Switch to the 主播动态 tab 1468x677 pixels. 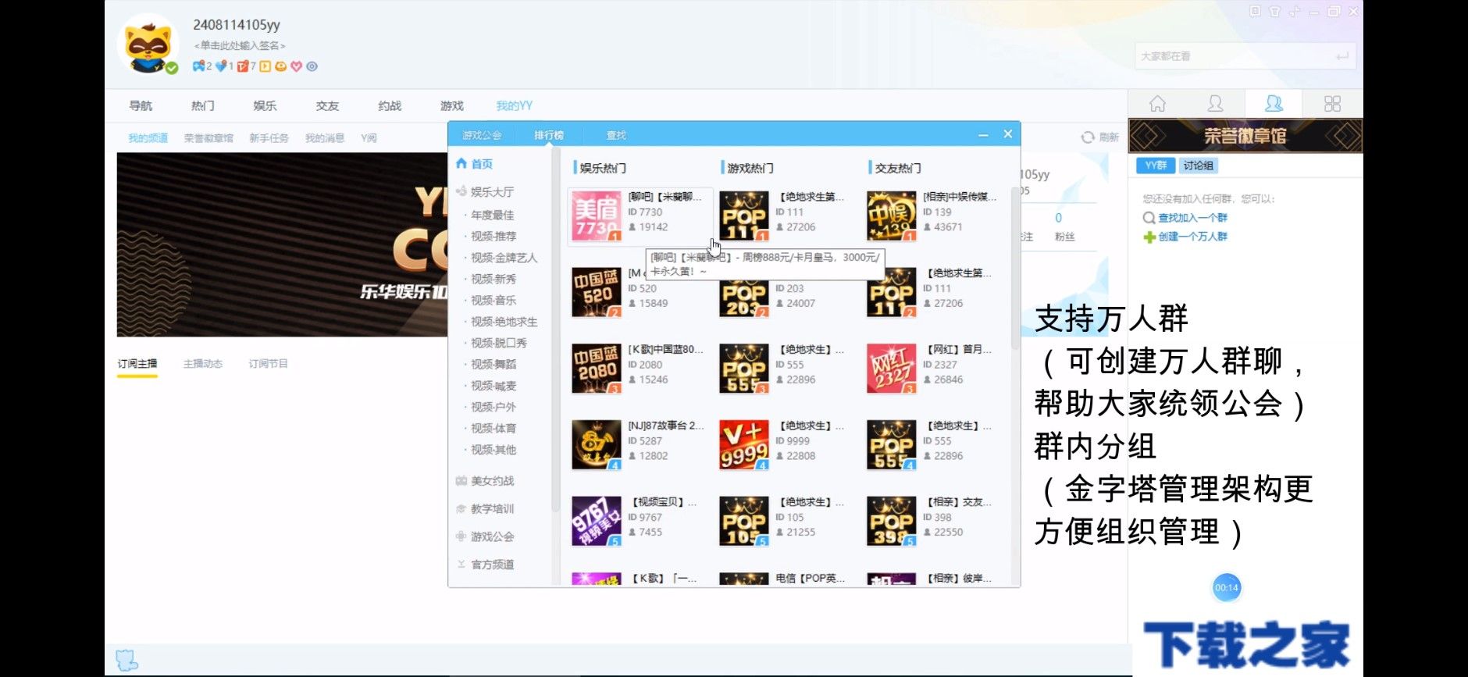(203, 364)
